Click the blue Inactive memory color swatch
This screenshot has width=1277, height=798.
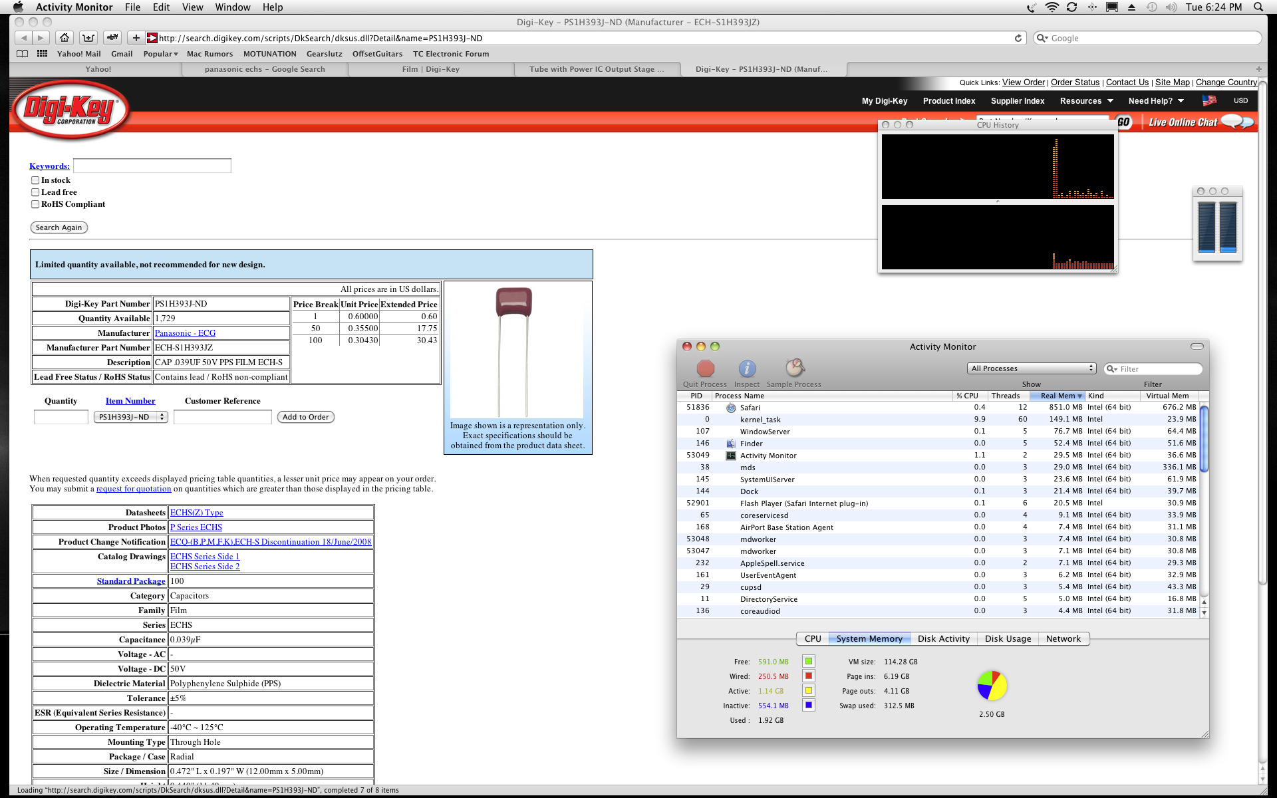click(x=808, y=705)
